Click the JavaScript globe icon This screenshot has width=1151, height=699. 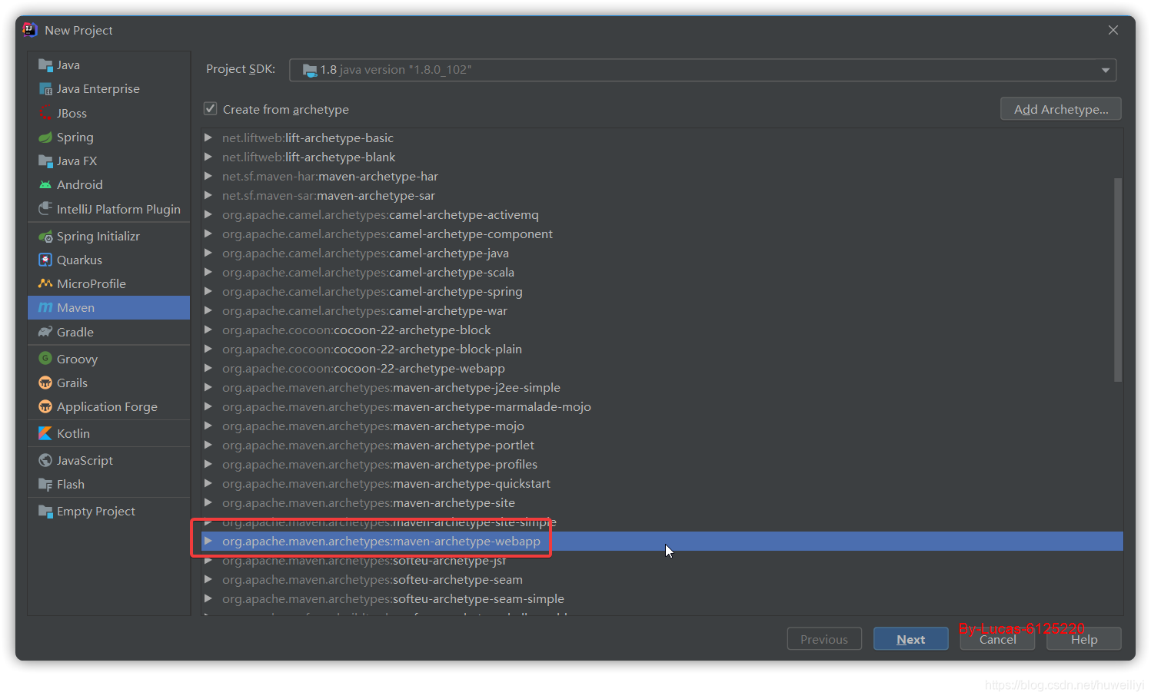45,460
